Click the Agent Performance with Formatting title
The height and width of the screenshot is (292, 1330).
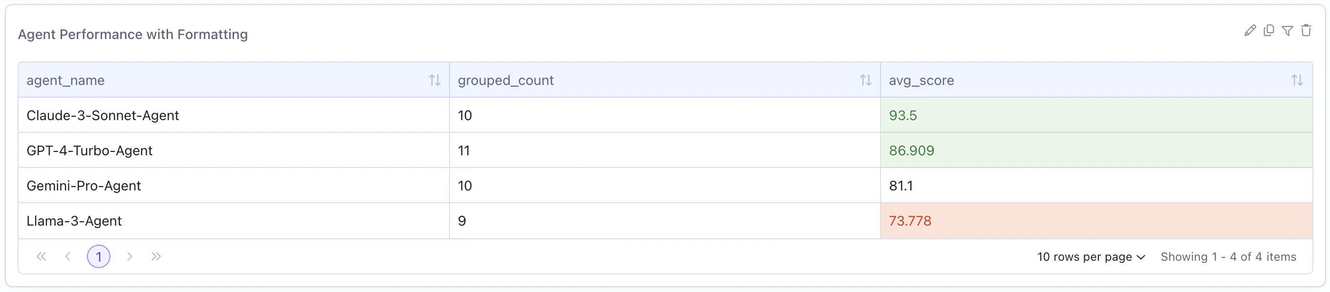(x=133, y=35)
